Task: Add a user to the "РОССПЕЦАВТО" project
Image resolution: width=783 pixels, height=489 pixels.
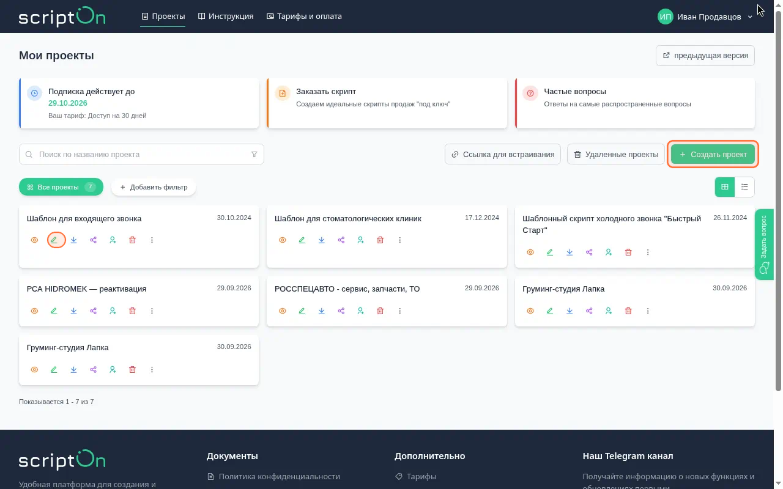Action: 361,311
